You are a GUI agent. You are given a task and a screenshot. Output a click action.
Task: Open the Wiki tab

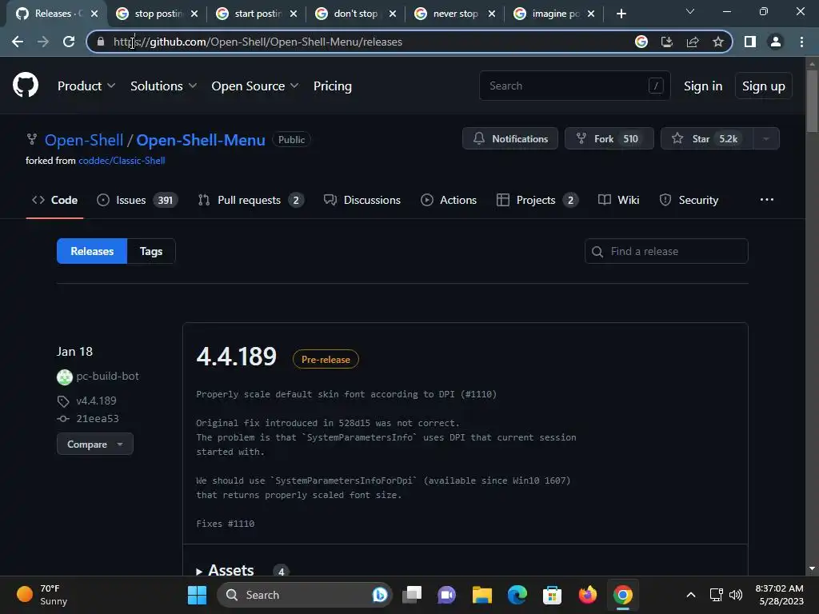pyautogui.click(x=618, y=200)
